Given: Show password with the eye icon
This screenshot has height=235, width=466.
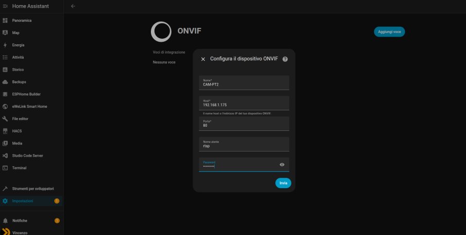Looking at the screenshot, I should tap(282, 164).
